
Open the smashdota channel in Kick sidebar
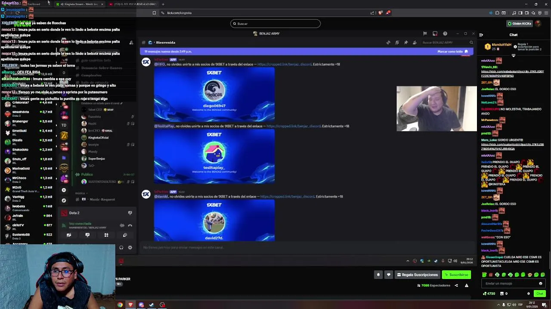(x=28, y=113)
